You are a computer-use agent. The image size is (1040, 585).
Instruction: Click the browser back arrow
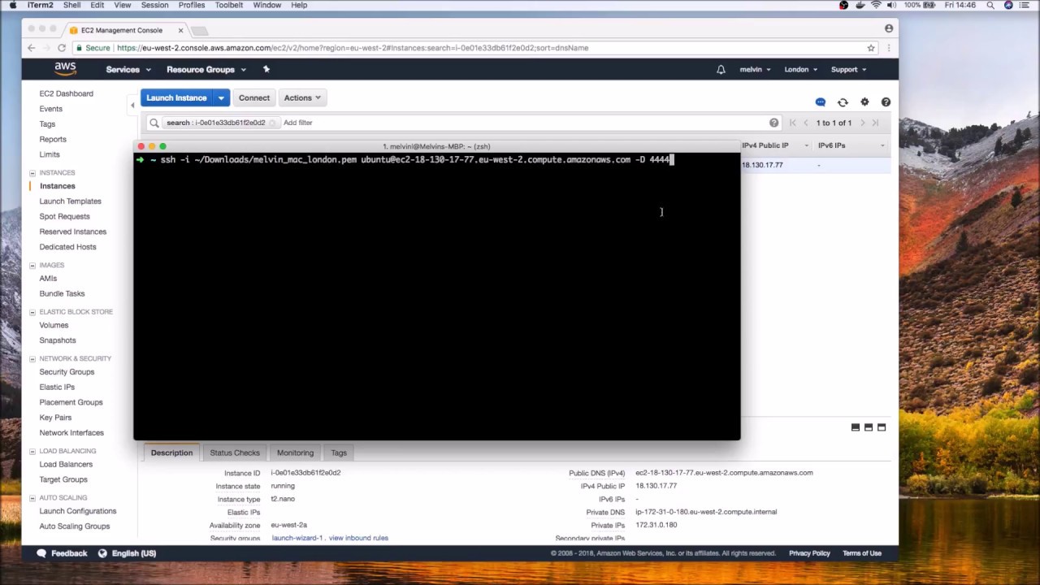click(32, 48)
